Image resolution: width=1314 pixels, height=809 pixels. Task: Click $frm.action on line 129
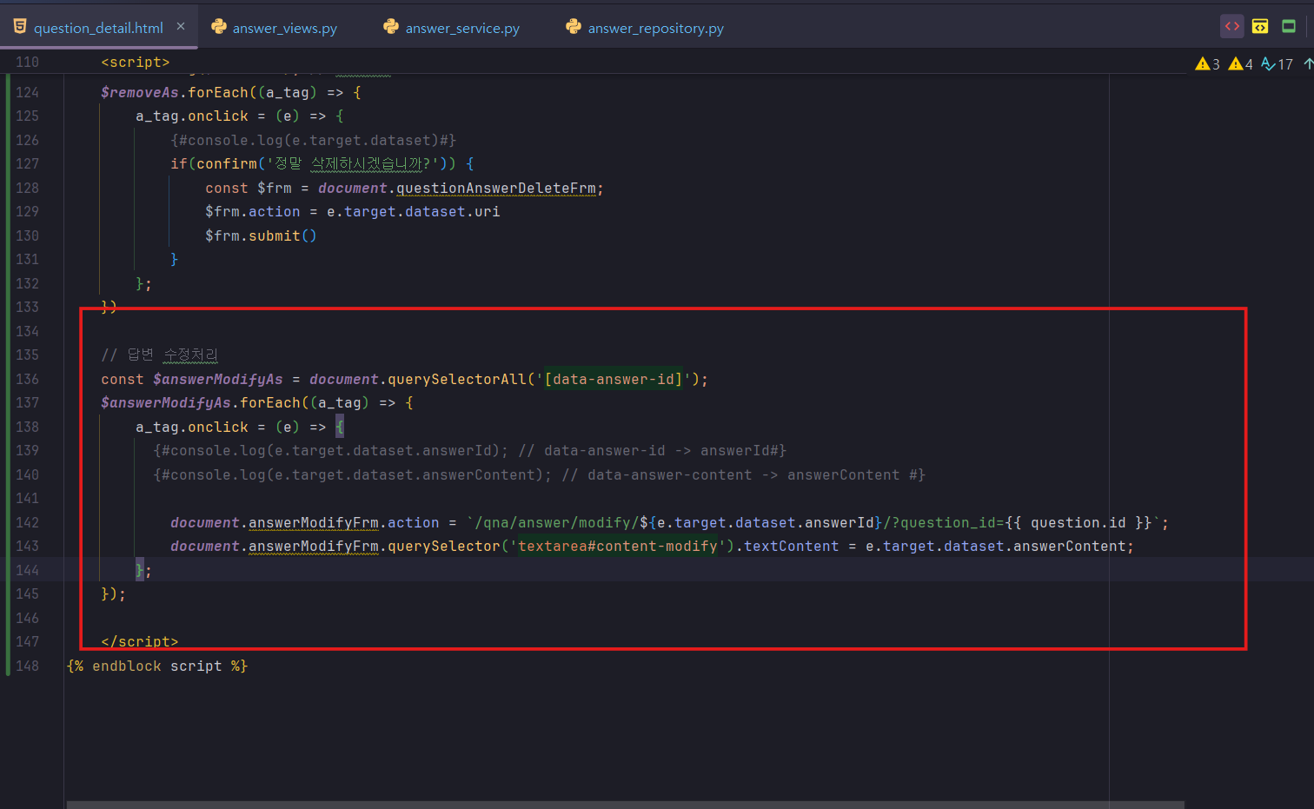[252, 211]
